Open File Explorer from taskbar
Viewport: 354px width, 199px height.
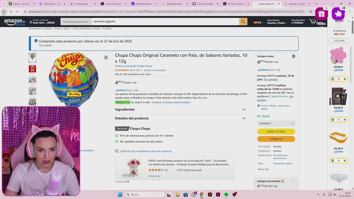point(177,195)
